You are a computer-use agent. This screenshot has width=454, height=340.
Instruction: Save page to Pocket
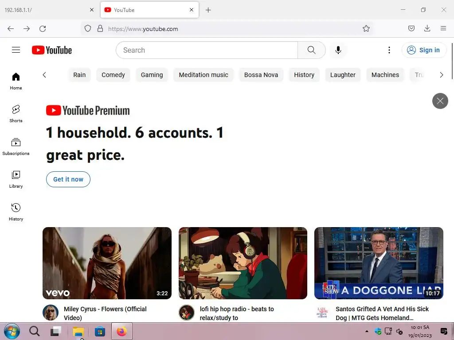tap(411, 28)
